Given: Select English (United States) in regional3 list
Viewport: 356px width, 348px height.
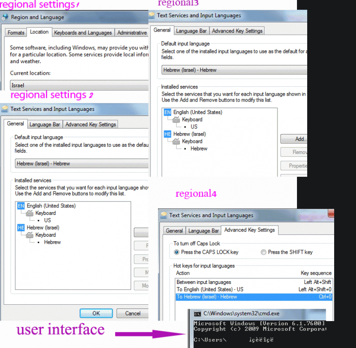Looking at the screenshot, I should pos(198,112).
